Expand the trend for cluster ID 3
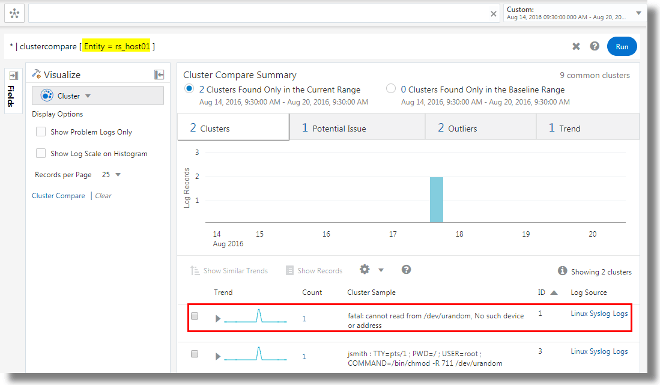Image resolution: width=660 pixels, height=385 pixels. click(217, 356)
